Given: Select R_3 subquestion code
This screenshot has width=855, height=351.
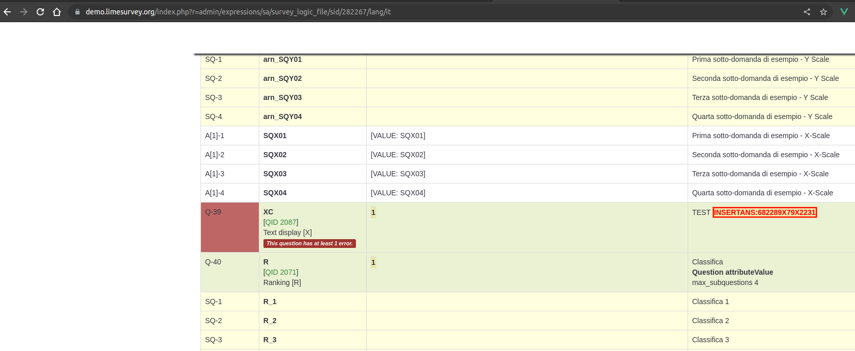Looking at the screenshot, I should (x=270, y=340).
